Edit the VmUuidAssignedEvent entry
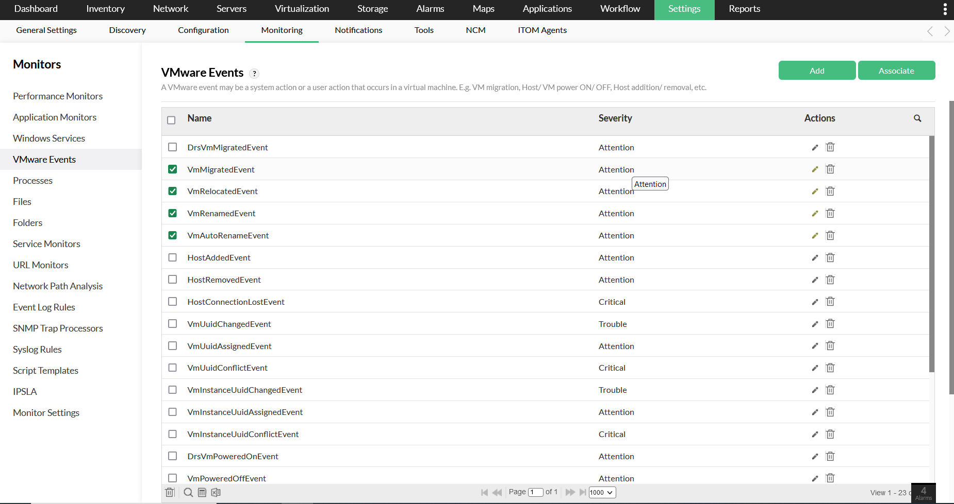 pos(815,346)
